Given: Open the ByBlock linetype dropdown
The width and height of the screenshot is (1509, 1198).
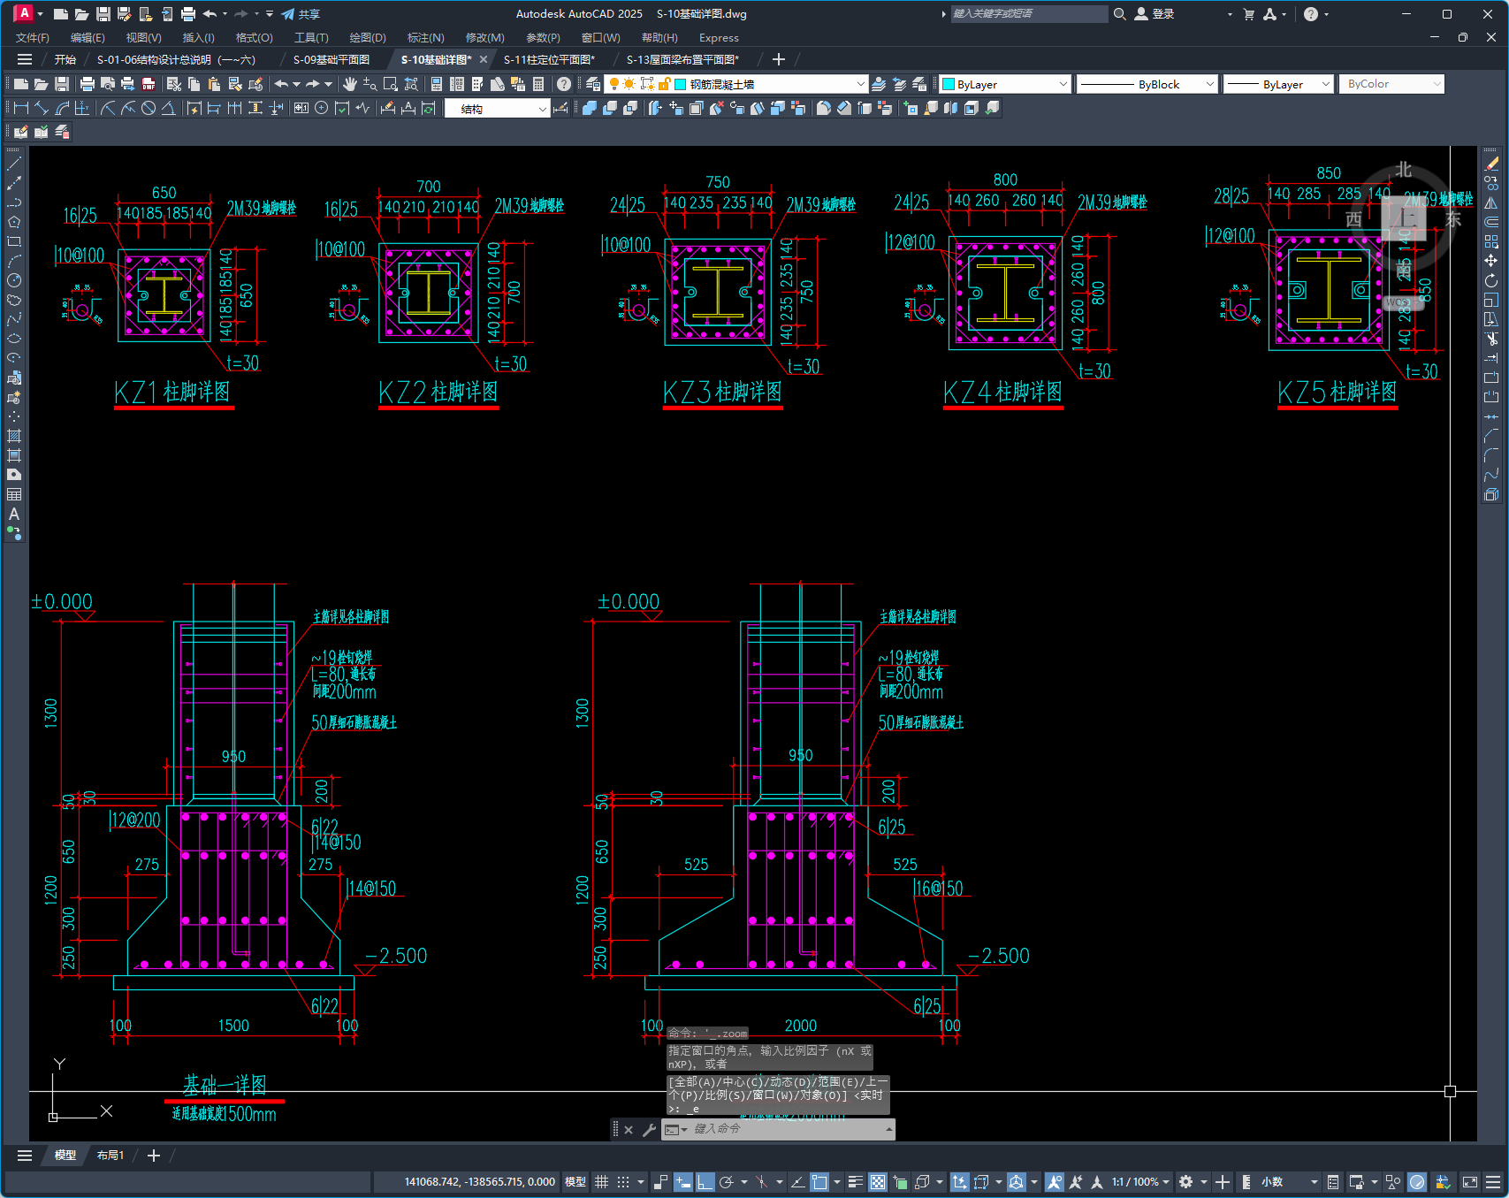Looking at the screenshot, I should tap(1148, 84).
